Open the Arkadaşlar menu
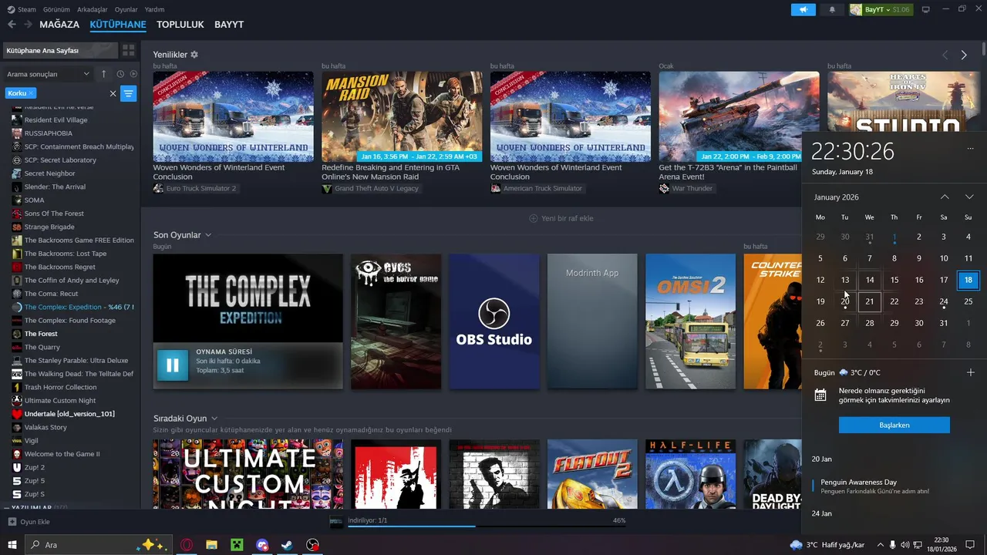 (x=93, y=9)
